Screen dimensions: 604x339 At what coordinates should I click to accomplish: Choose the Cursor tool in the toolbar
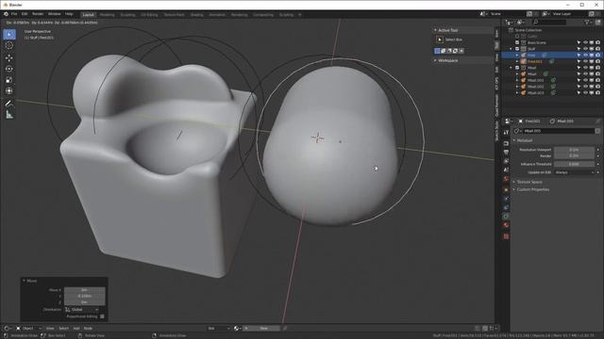click(9, 45)
